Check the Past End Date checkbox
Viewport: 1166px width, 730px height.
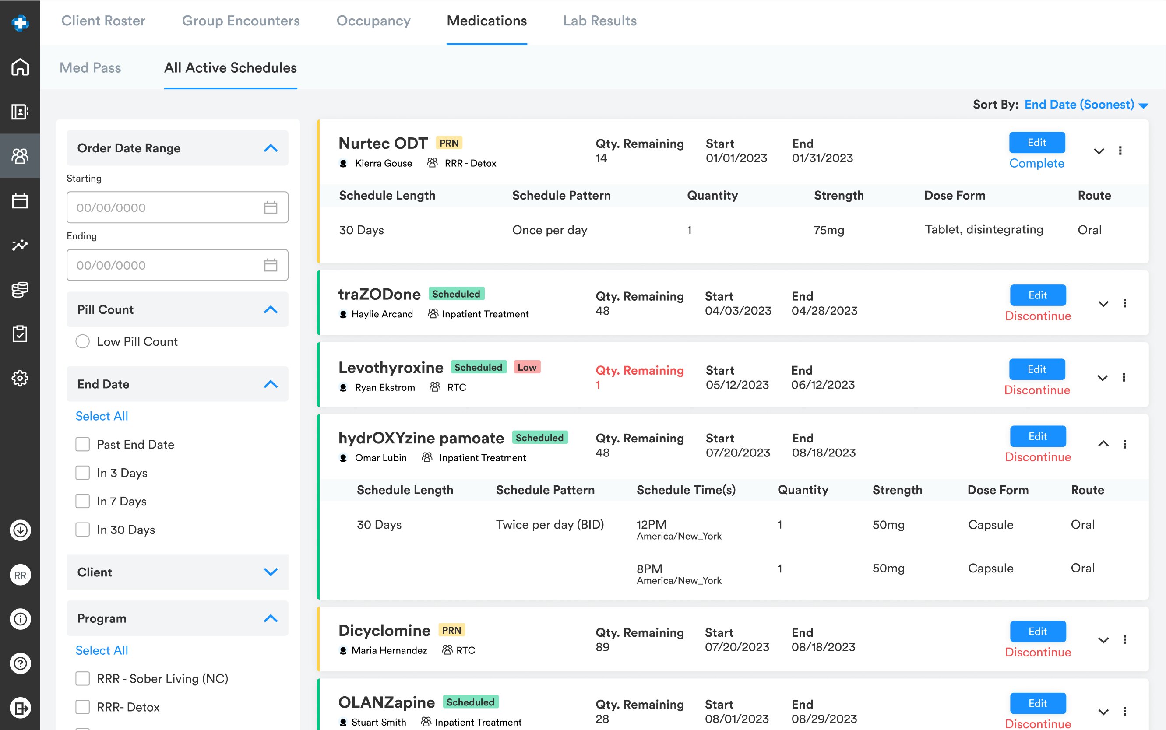(x=83, y=445)
